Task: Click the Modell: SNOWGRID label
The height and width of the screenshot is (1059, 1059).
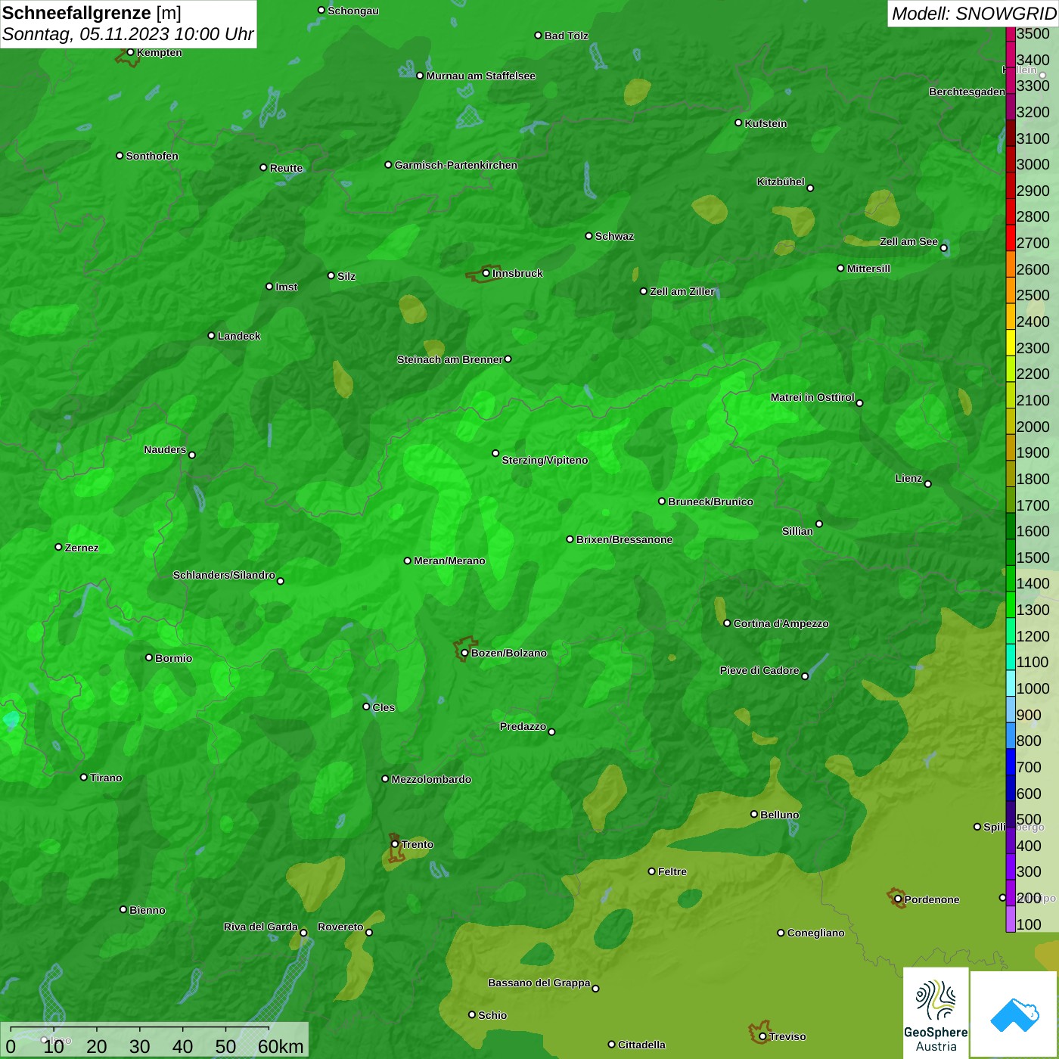Action: [974, 14]
